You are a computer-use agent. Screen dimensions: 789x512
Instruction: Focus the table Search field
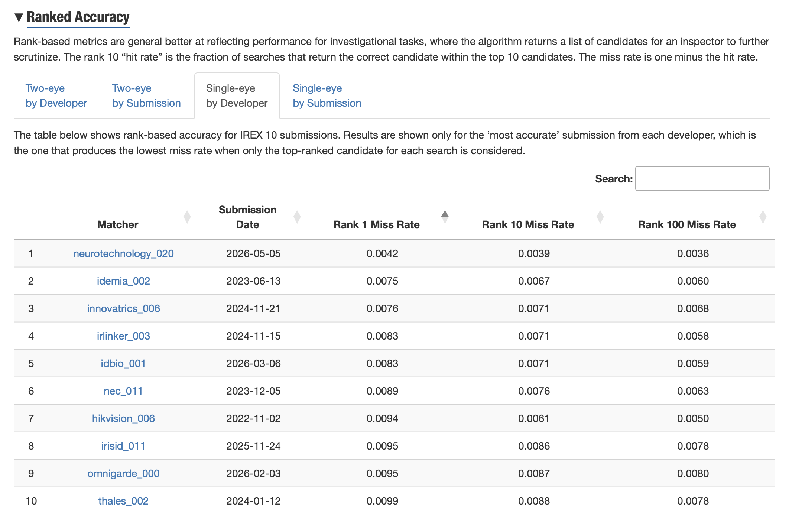[702, 179]
